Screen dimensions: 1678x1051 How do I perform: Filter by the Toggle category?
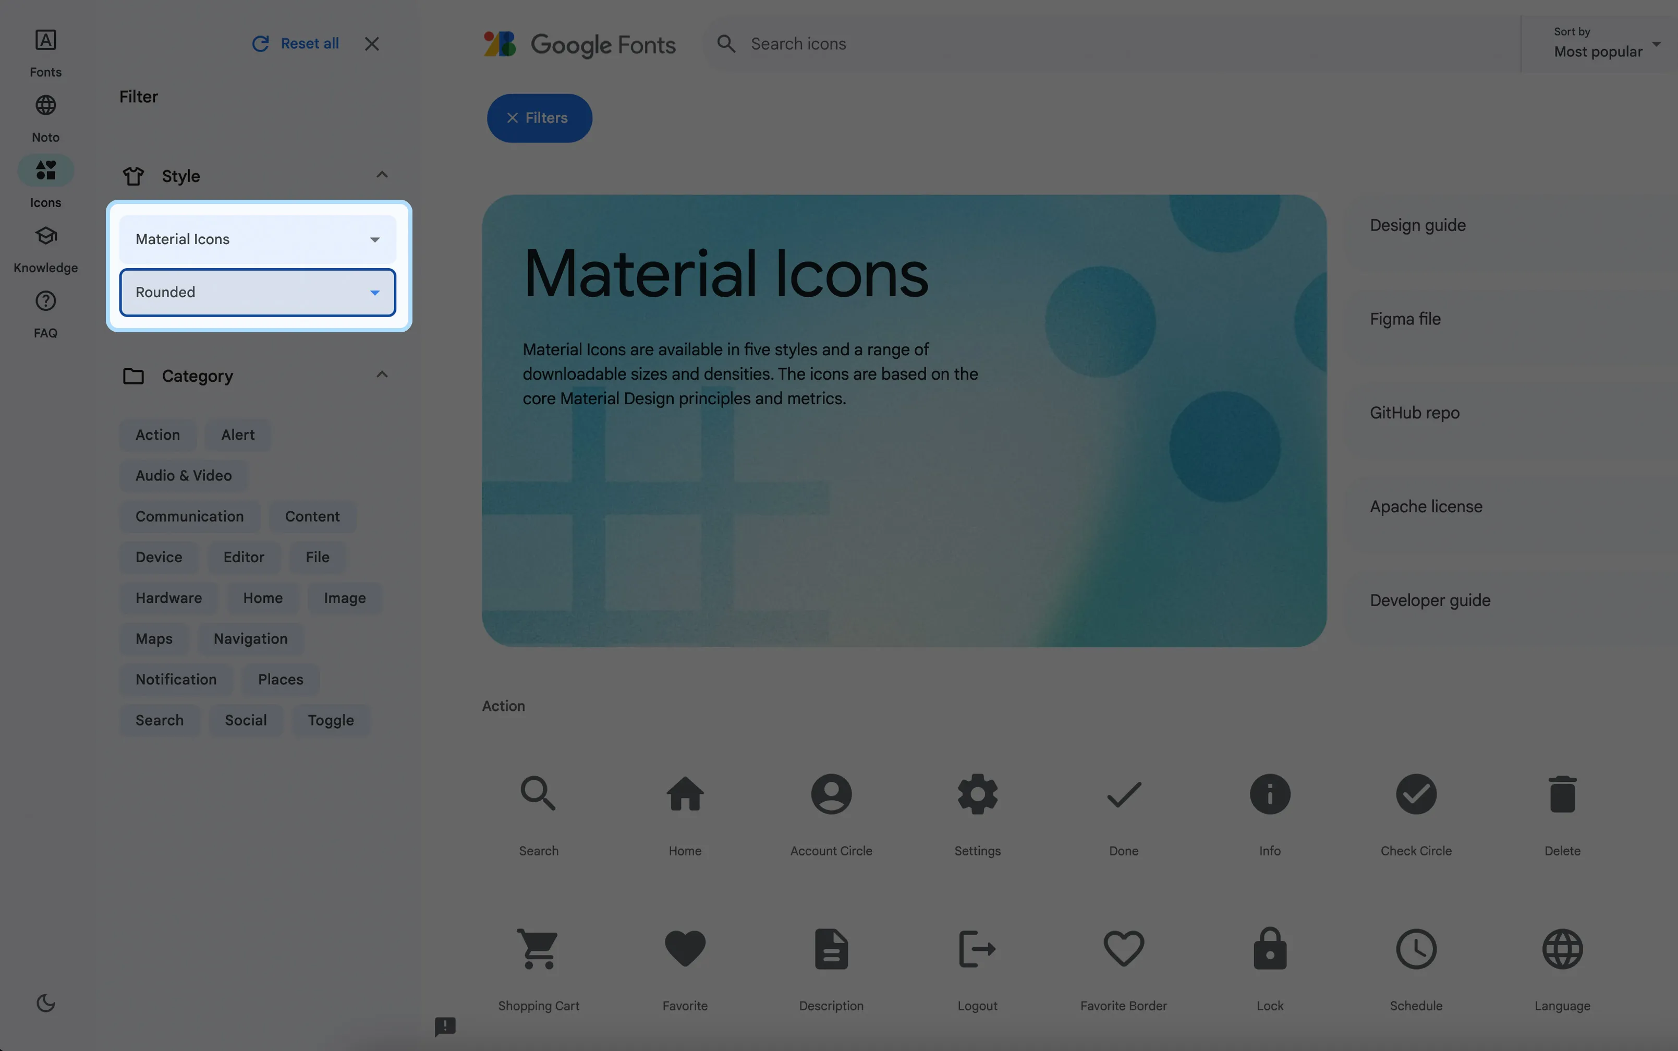[x=331, y=720]
